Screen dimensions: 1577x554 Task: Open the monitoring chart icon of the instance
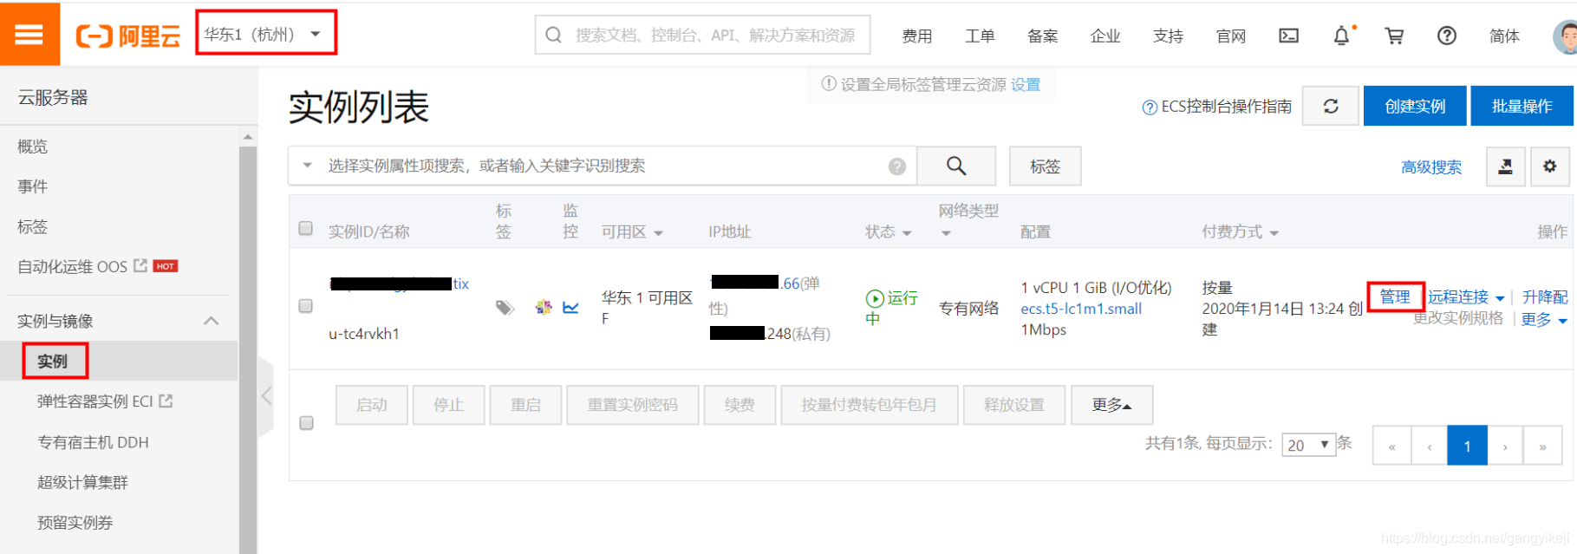570,307
